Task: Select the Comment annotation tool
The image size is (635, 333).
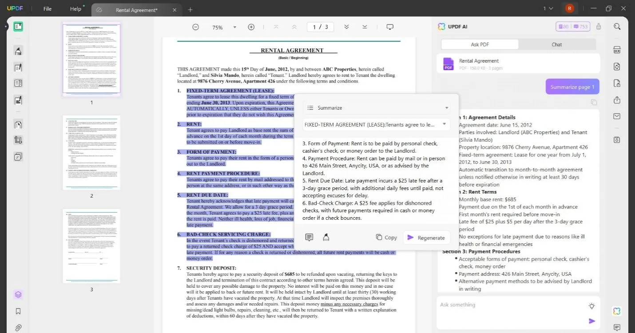Action: [18, 51]
